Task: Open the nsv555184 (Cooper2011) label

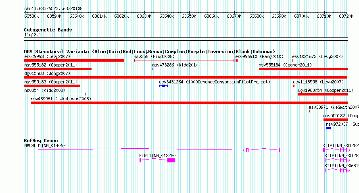Action: pos(285,65)
